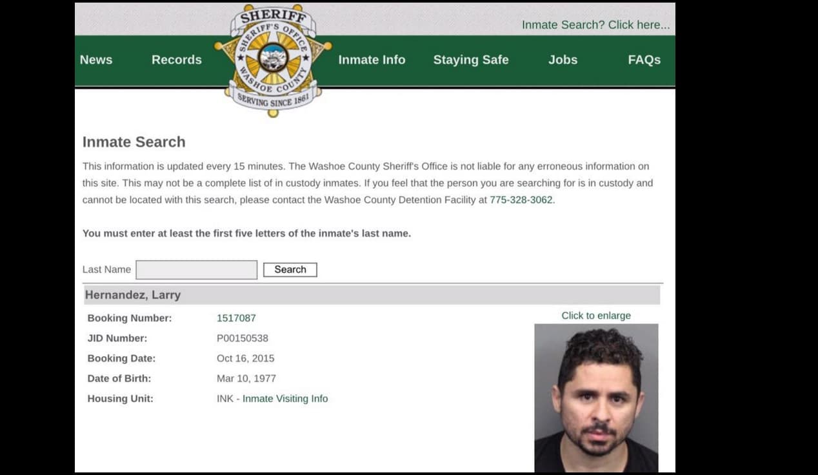Open the Jobs page
Viewport: 818px width, 475px height.
point(563,60)
